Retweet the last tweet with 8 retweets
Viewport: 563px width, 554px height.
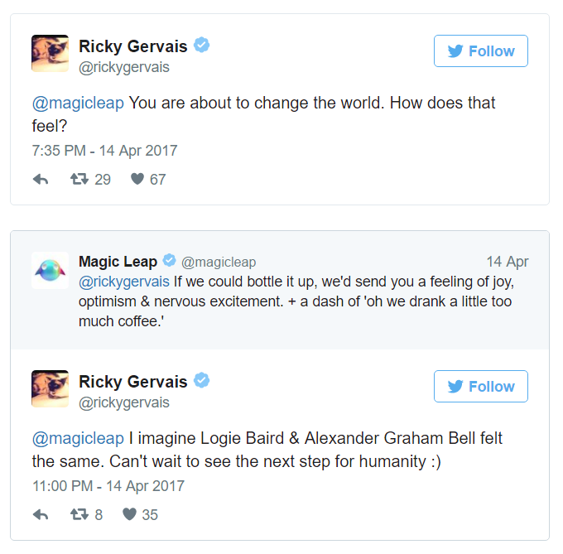point(80,514)
